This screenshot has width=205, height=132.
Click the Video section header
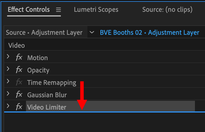[17, 45]
